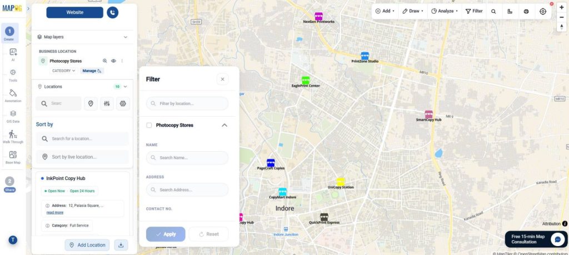The height and width of the screenshot is (255, 569).
Task: Click the MAPOG logo
Action: coord(12,8)
